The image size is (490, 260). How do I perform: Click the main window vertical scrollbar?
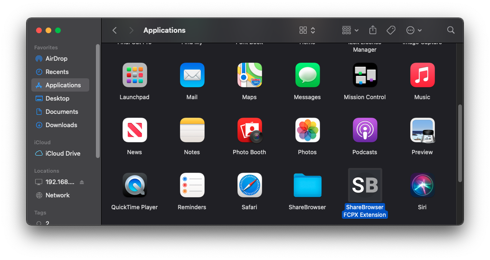pos(460,143)
